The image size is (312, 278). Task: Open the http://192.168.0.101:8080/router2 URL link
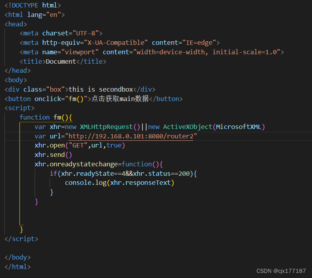click(x=131, y=136)
